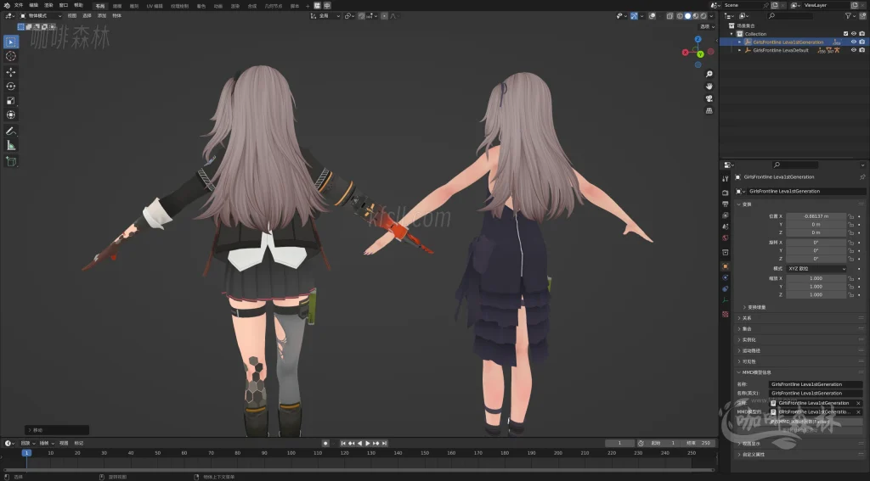
Task: Select the Annotate pencil tool
Action: [x=10, y=131]
